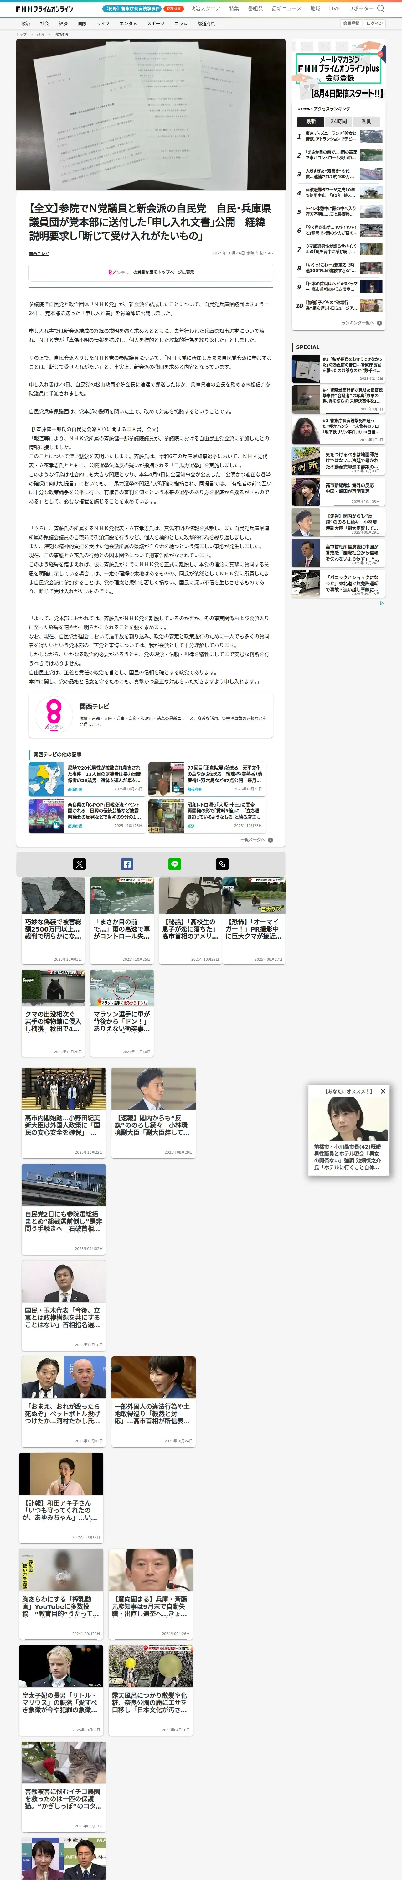Open 【訃報】和田アキ子さん card
The height and width of the screenshot is (1880, 402).
(x=61, y=1498)
